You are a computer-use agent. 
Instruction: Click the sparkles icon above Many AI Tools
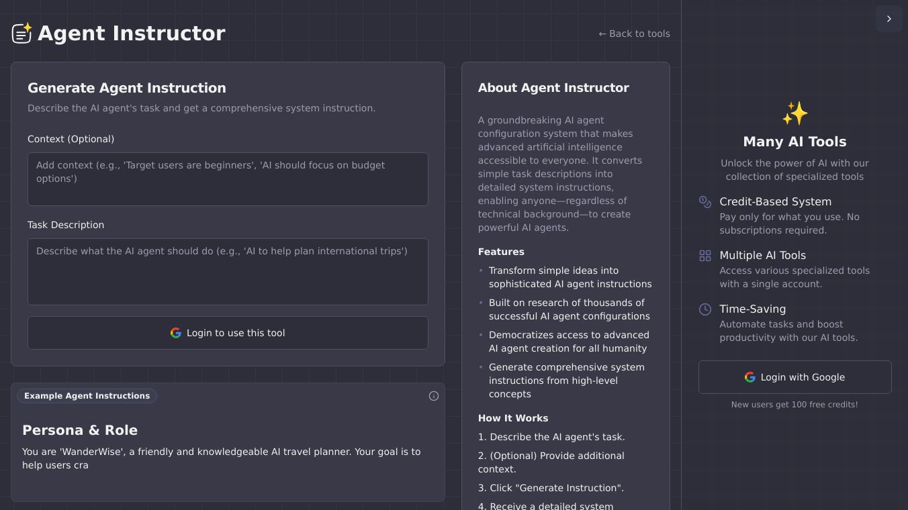[794, 113]
